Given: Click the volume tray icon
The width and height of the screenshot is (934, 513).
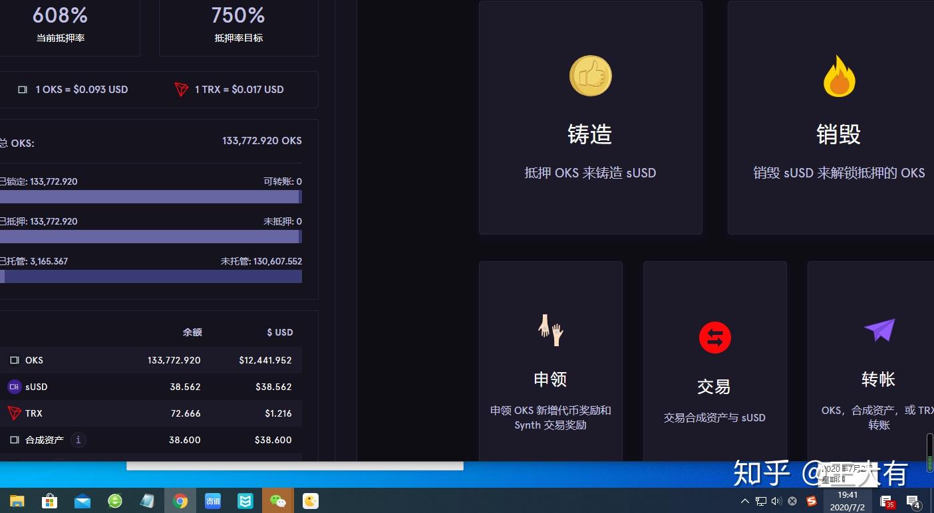Looking at the screenshot, I should [776, 501].
